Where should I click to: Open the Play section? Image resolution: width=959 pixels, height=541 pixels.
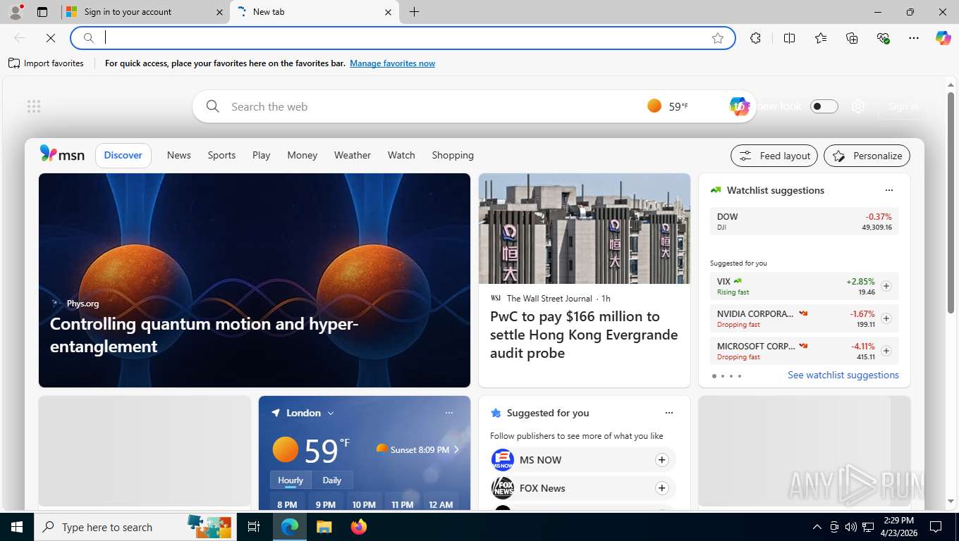(x=262, y=155)
